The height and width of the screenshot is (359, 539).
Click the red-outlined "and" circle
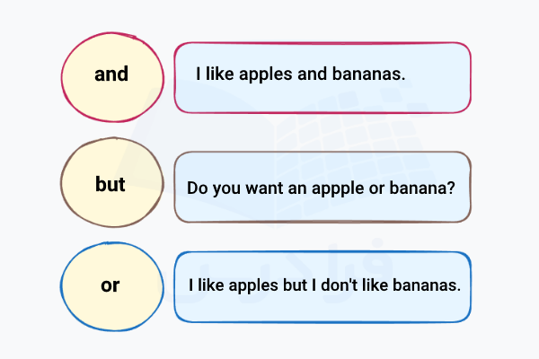coord(111,75)
